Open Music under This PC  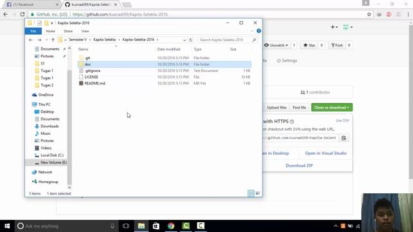pyautogui.click(x=45, y=133)
